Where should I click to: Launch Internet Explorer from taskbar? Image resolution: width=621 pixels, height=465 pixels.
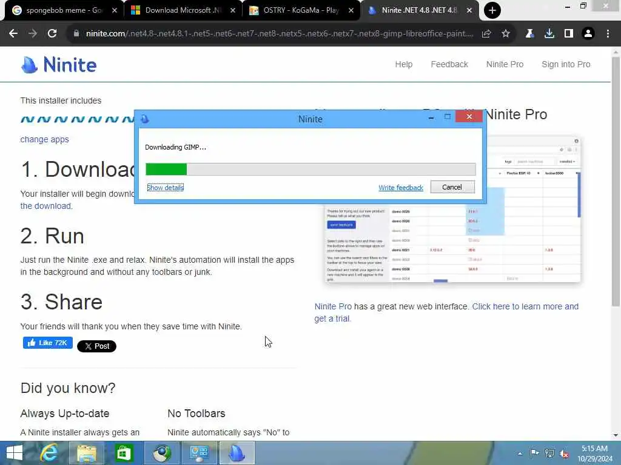(49, 453)
